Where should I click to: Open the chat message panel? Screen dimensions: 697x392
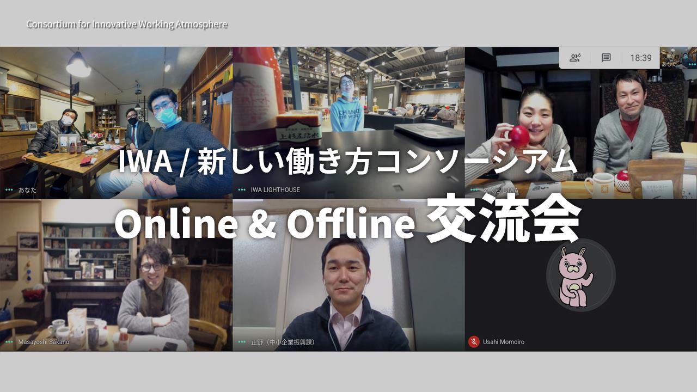pyautogui.click(x=606, y=58)
